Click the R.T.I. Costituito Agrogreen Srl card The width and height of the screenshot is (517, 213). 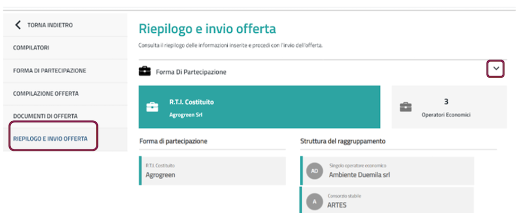click(x=259, y=106)
